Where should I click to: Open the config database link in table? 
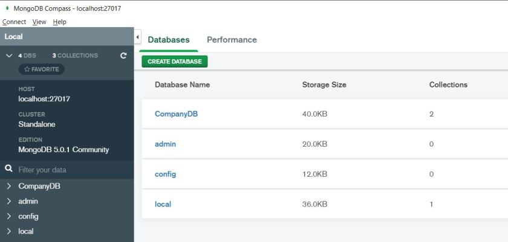(x=165, y=174)
